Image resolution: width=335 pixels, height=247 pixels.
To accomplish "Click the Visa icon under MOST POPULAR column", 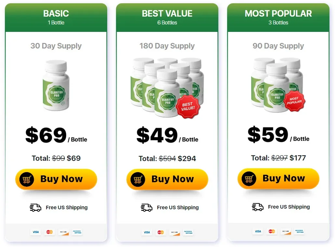I will pos(258,231).
